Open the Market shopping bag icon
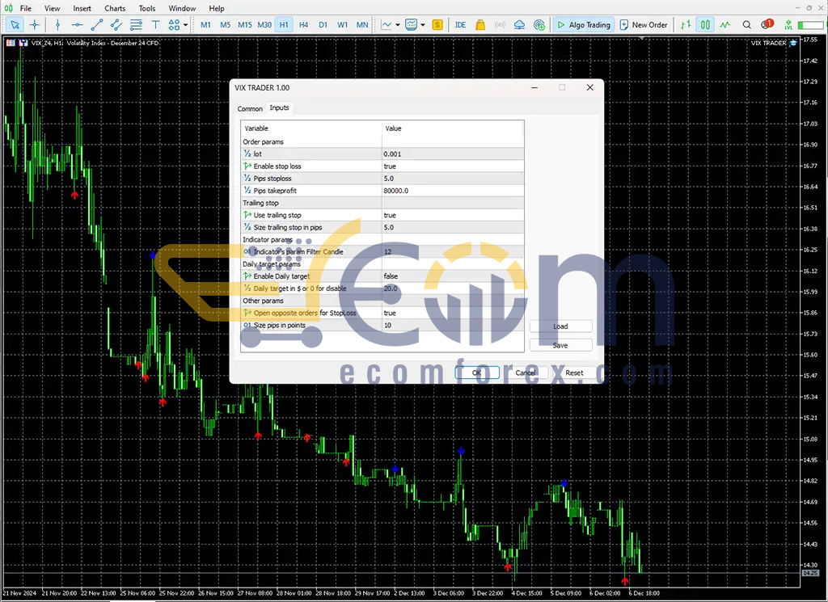828x602 pixels. 480,25
